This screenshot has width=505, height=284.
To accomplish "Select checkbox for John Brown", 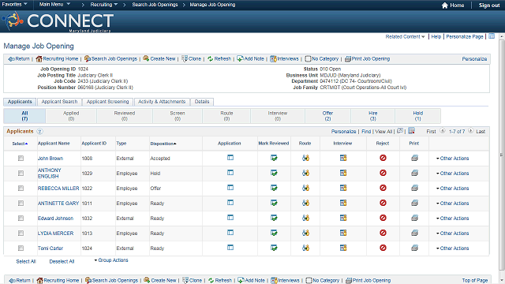I will [x=21, y=158].
